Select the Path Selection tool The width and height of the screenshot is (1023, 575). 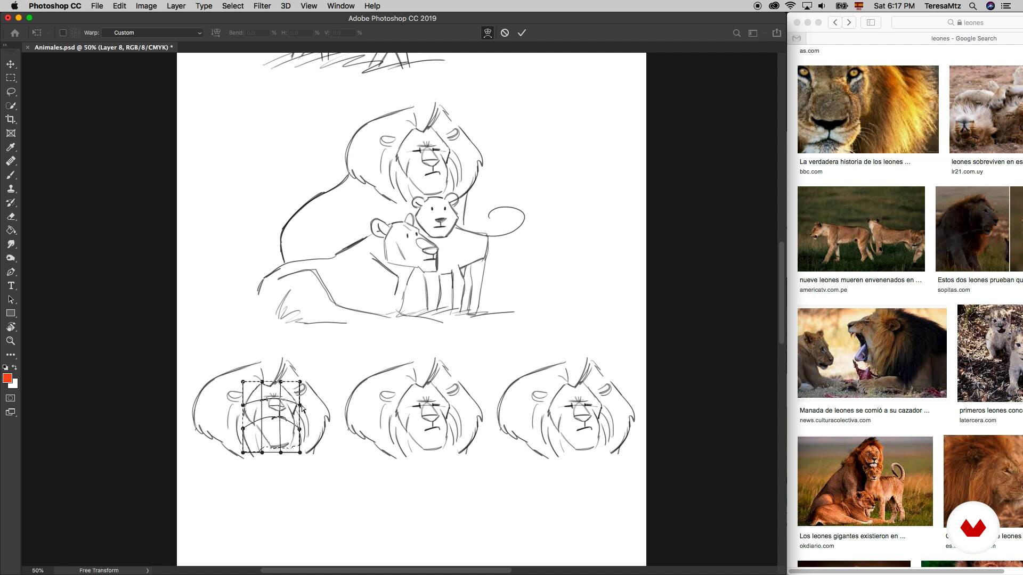11,299
